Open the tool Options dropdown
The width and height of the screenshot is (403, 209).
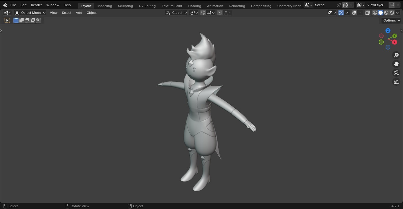pos(391,20)
